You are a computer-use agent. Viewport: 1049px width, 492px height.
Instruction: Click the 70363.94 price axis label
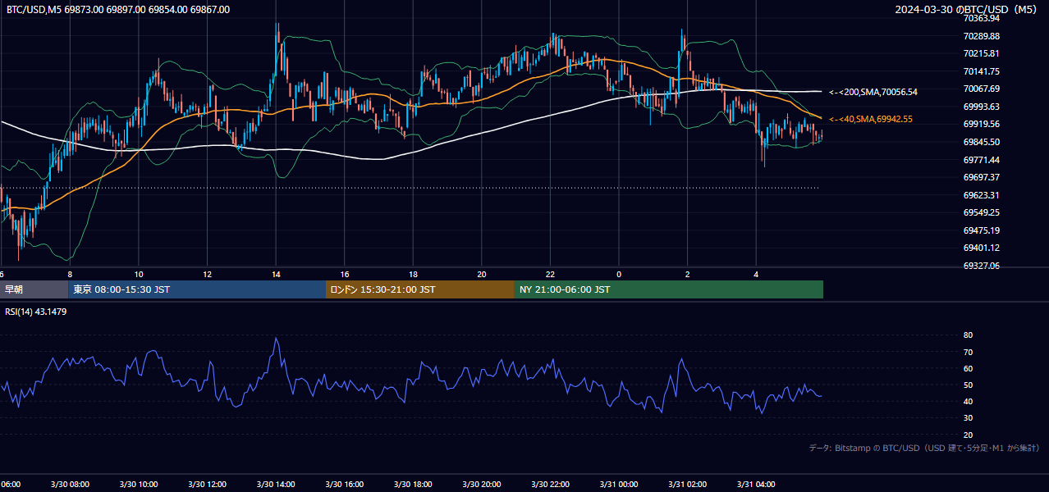coord(982,18)
